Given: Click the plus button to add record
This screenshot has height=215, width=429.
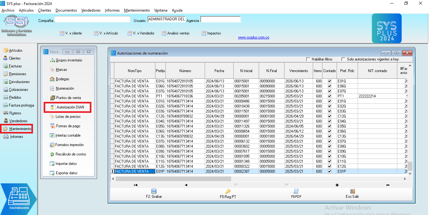Looking at the screenshot, I should tap(337, 185).
